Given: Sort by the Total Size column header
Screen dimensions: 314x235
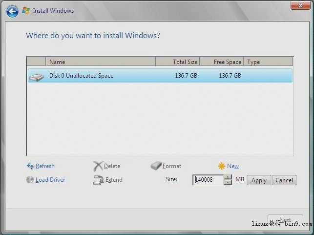Looking at the screenshot, I should coord(178,62).
